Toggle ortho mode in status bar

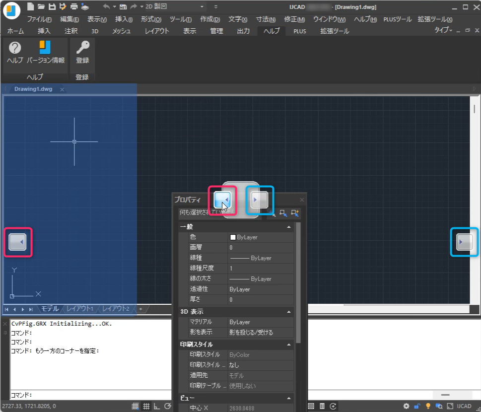[x=157, y=406]
